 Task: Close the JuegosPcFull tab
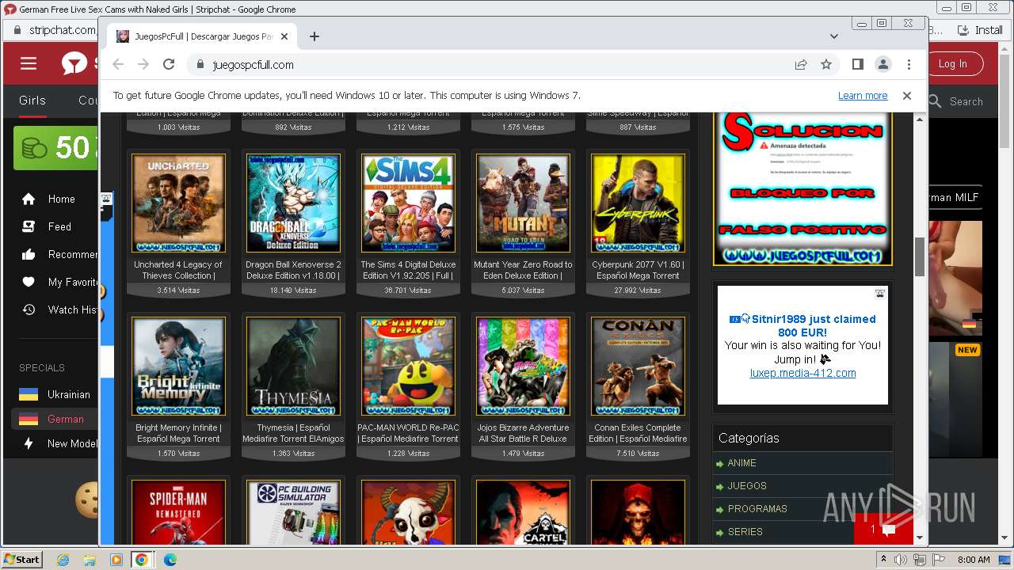(x=285, y=36)
